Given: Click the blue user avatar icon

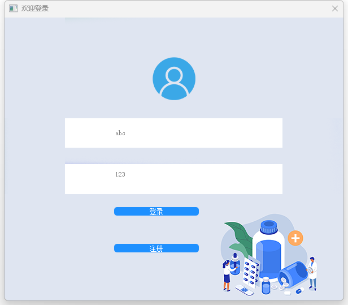Looking at the screenshot, I should 174,79.
